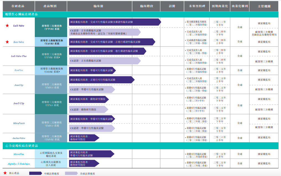
Task: Open the KenFlex product name
Action: click(19, 70)
